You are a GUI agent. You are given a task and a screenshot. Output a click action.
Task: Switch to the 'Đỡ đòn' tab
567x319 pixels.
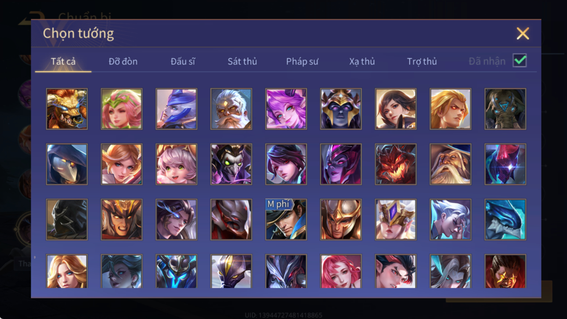pos(123,62)
